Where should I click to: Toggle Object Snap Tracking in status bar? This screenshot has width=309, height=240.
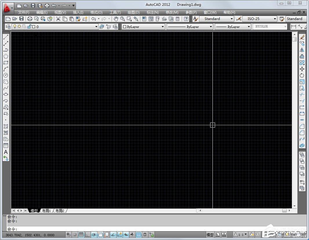(x=113, y=234)
